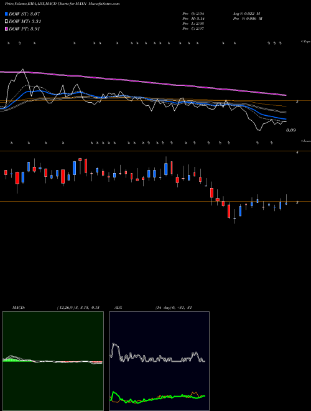Click the 'Pre L: 2.93' value
Screen dimensions: 311x411
(x=193, y=24)
